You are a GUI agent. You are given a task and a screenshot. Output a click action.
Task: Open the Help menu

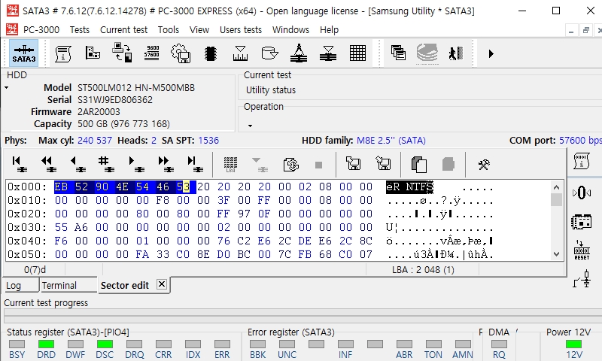coord(329,29)
